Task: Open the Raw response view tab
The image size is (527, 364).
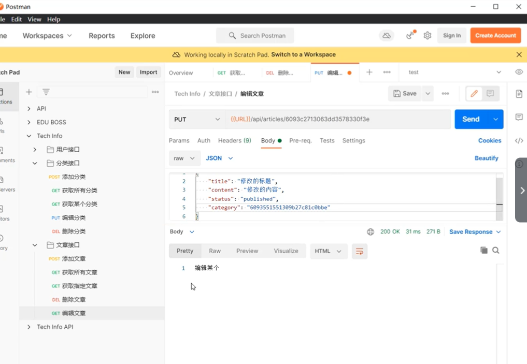Action: pyautogui.click(x=215, y=251)
